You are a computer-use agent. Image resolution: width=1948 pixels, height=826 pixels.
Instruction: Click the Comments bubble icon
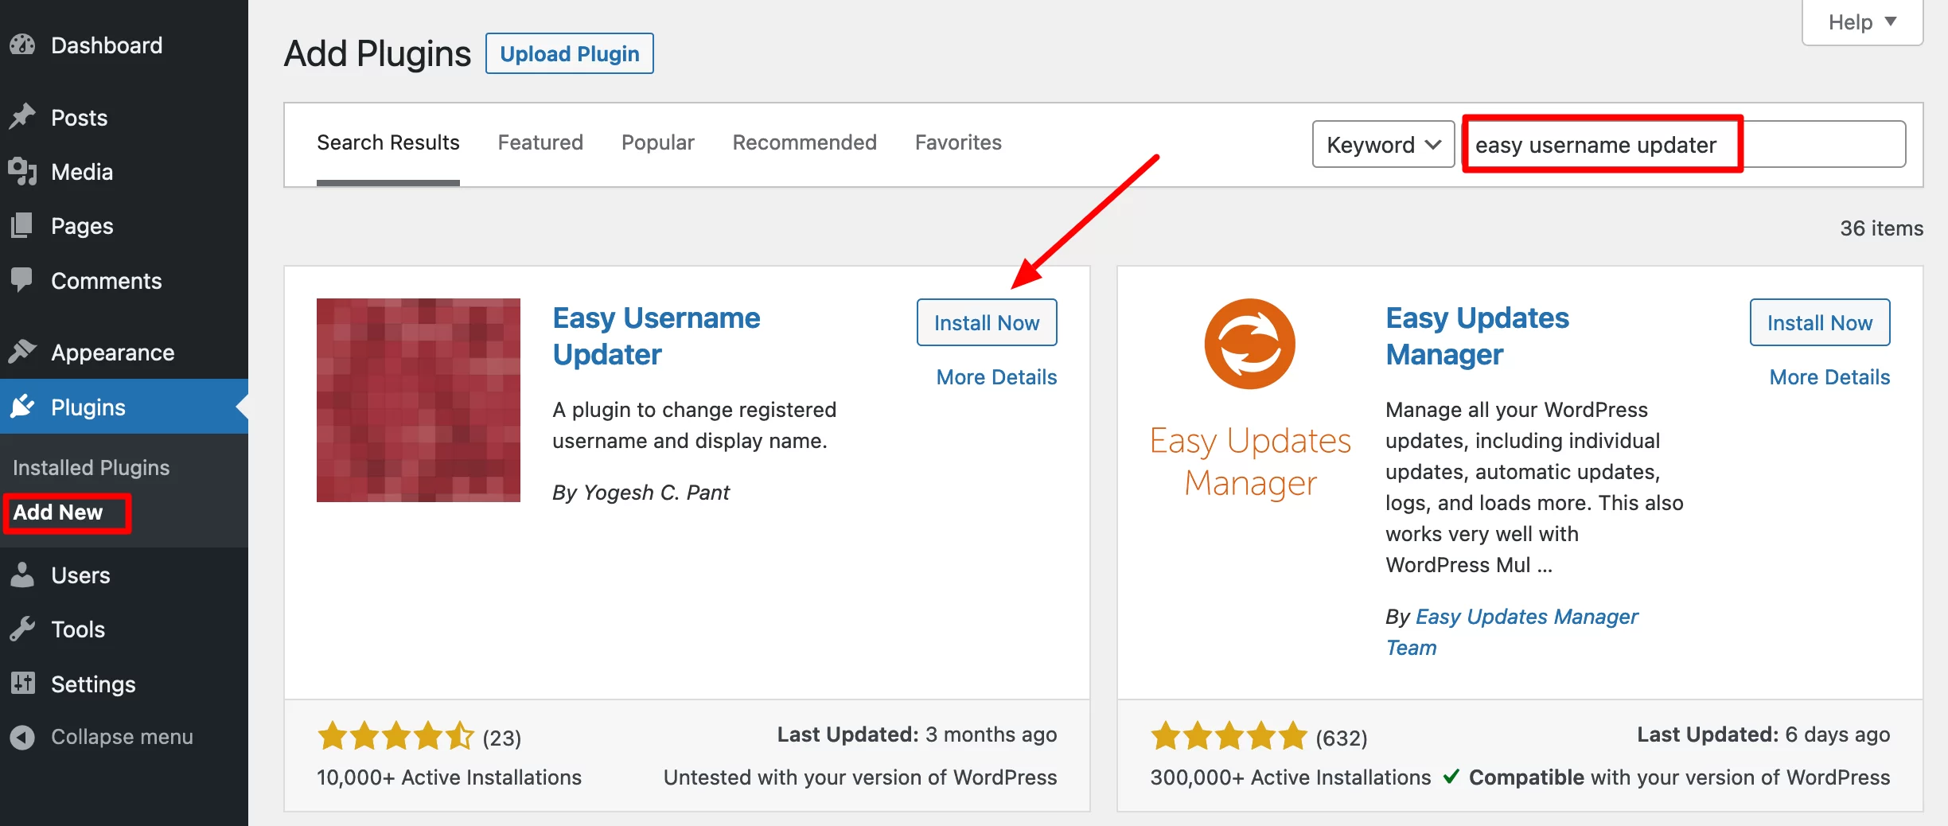coord(22,280)
